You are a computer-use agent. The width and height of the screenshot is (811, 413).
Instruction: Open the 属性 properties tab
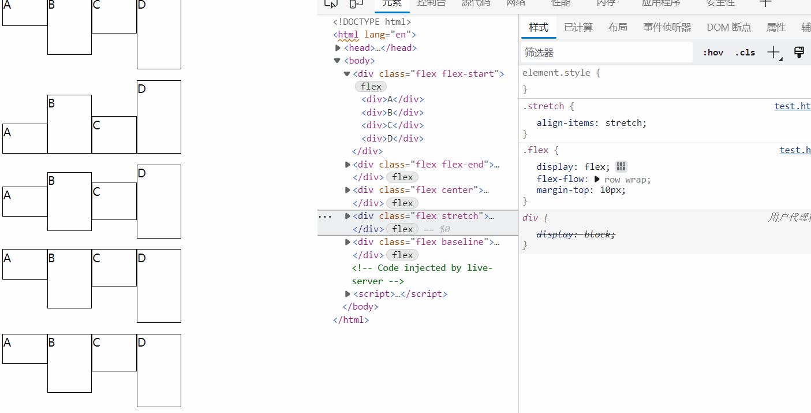[x=776, y=27]
